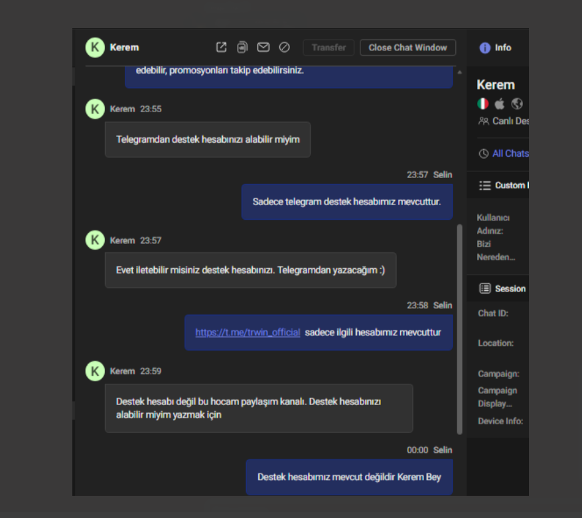Click the copy transcript icon in header
The image size is (582, 518).
242,47
